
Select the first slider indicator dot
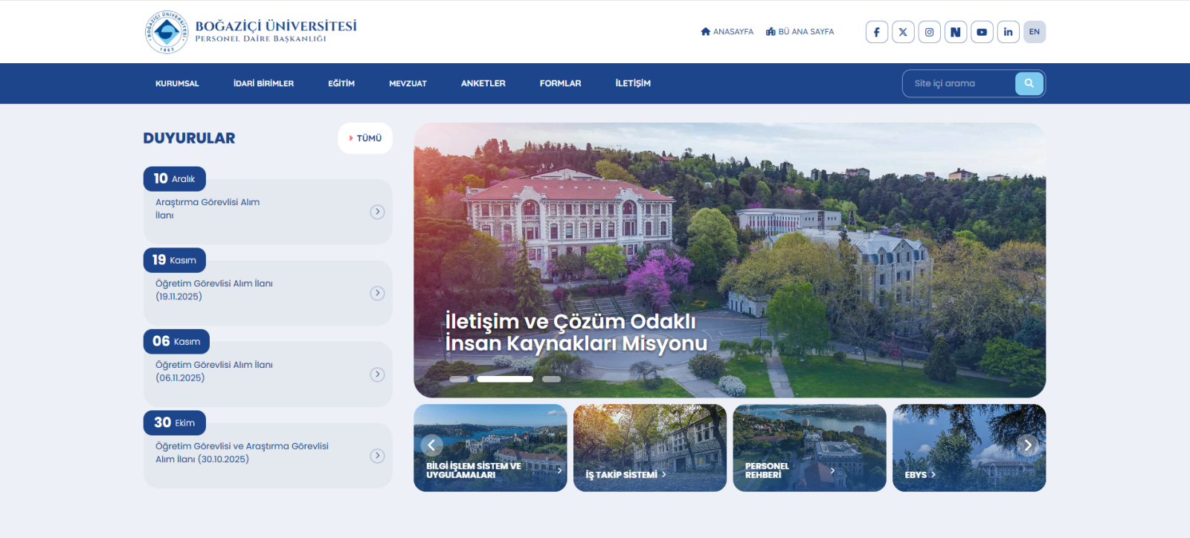(x=459, y=379)
